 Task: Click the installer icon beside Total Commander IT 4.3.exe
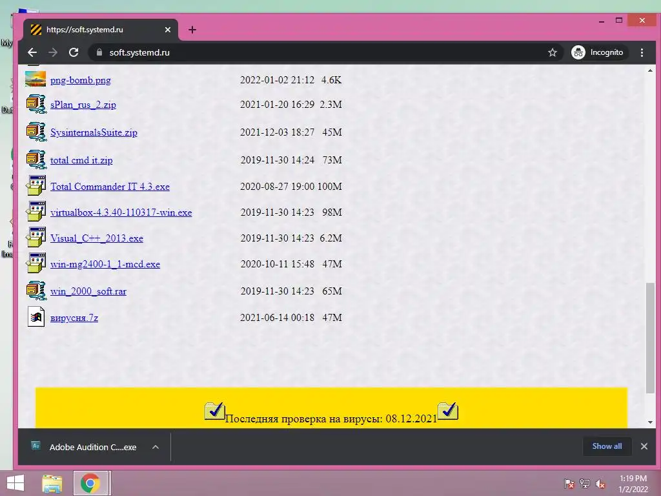coord(36,186)
